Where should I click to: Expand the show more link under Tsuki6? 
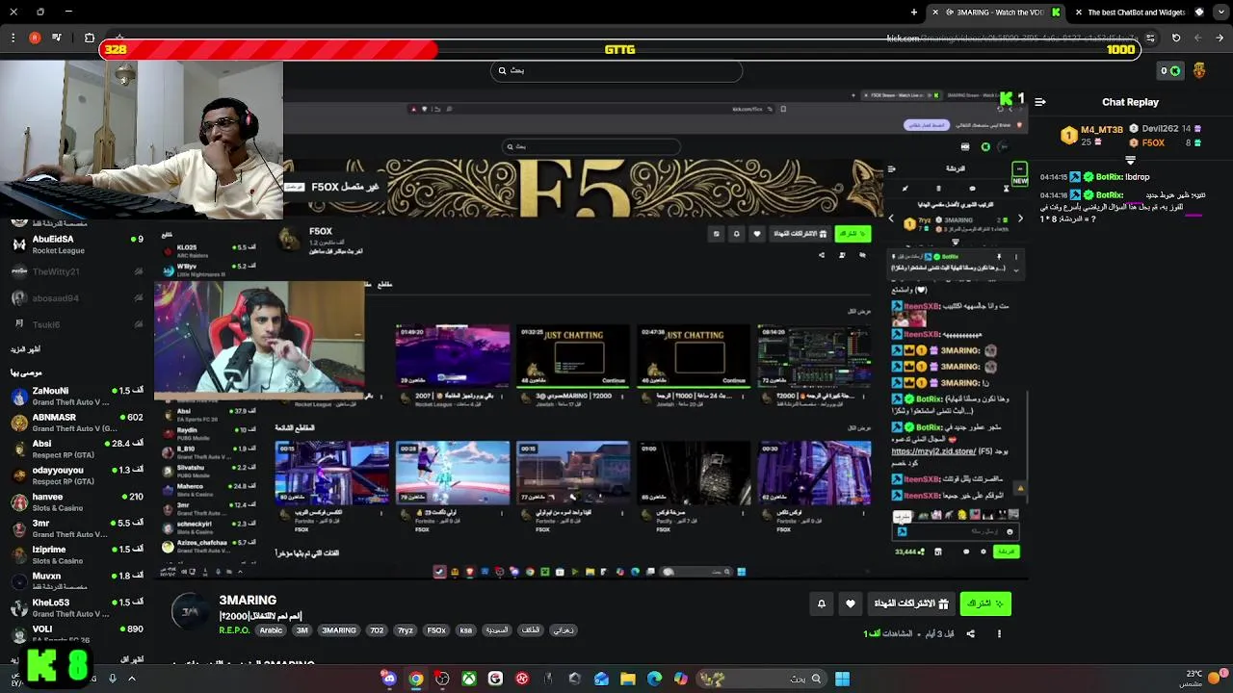(x=26, y=348)
